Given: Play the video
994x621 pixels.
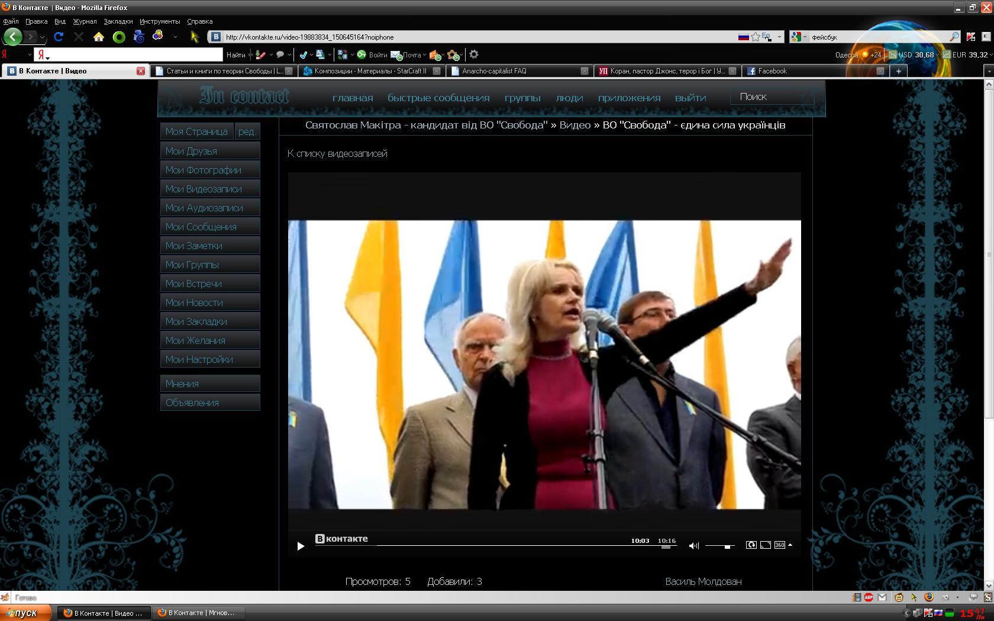Looking at the screenshot, I should coord(301,546).
